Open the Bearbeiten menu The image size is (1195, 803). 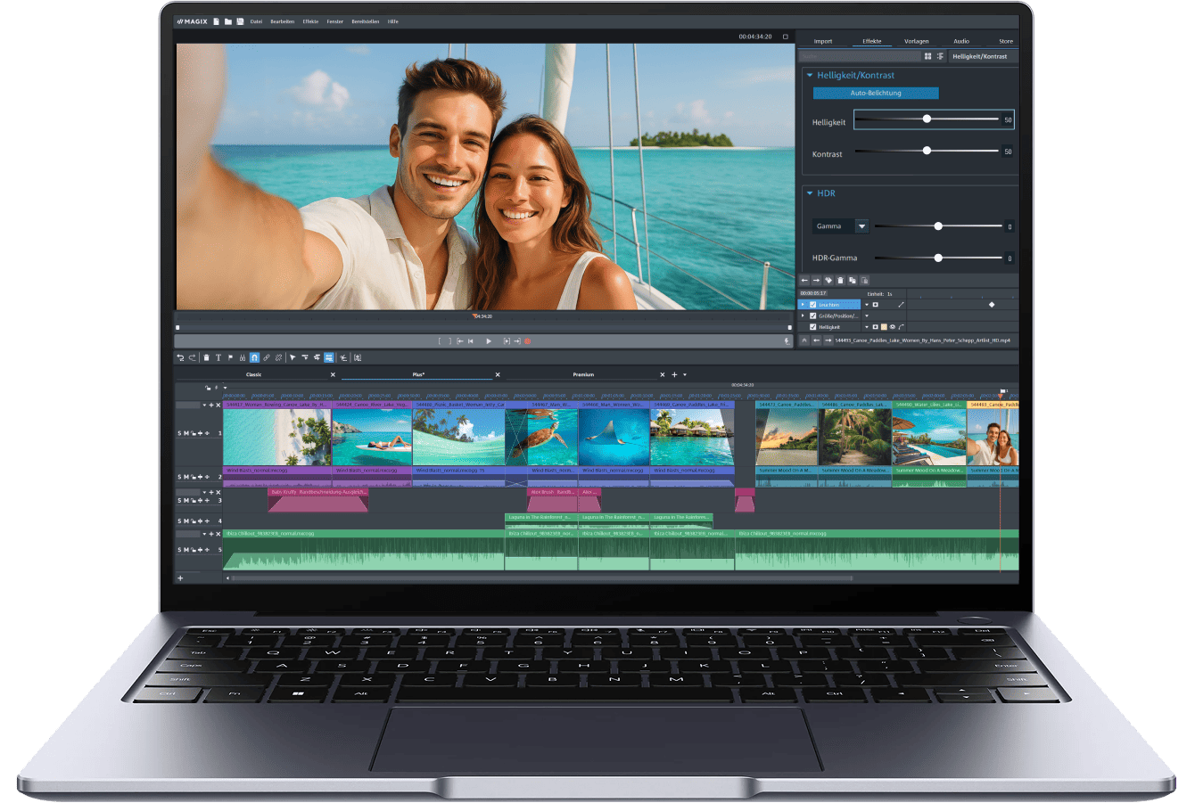point(282,21)
